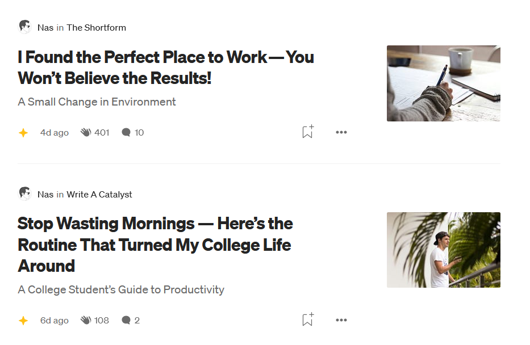Toggle save on the first article's bookmark flag
The height and width of the screenshot is (345, 530).
click(x=307, y=131)
